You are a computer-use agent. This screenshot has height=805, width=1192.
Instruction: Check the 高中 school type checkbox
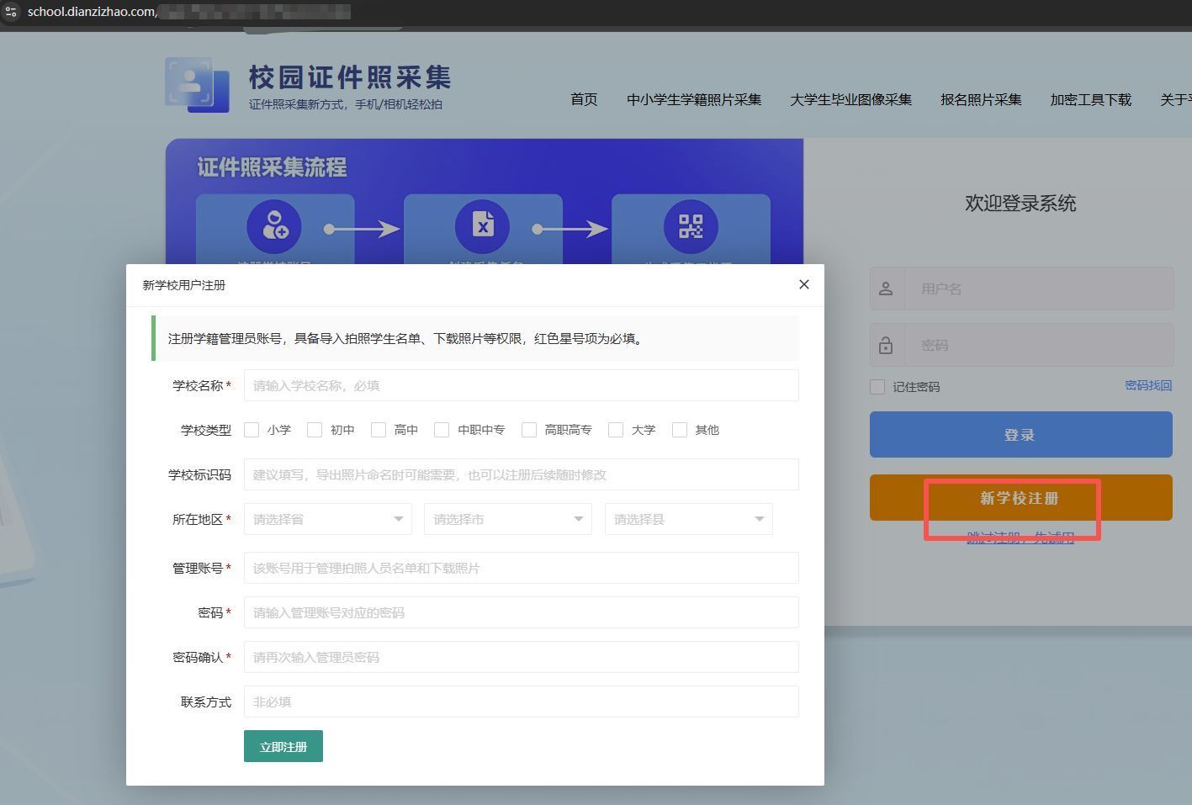point(379,430)
